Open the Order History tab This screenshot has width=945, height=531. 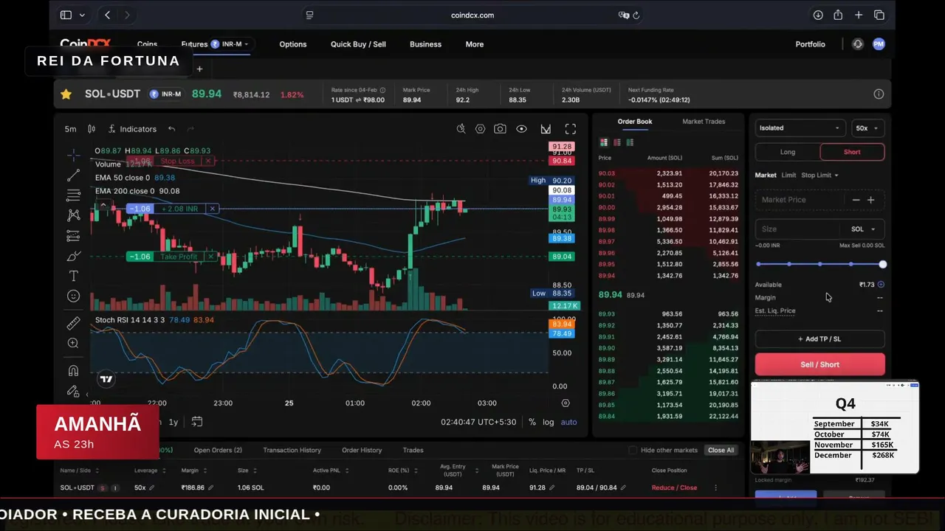click(362, 450)
